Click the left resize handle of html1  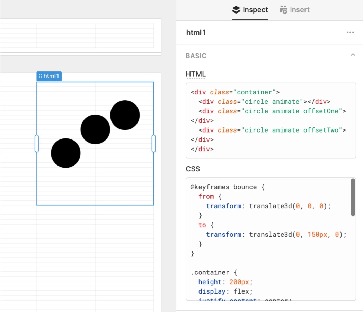37,144
